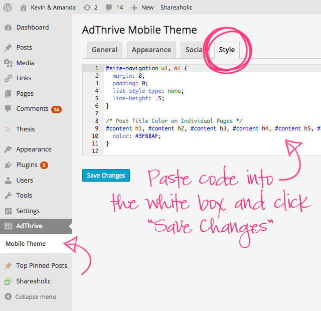Open the Thesis menu item

click(x=26, y=129)
